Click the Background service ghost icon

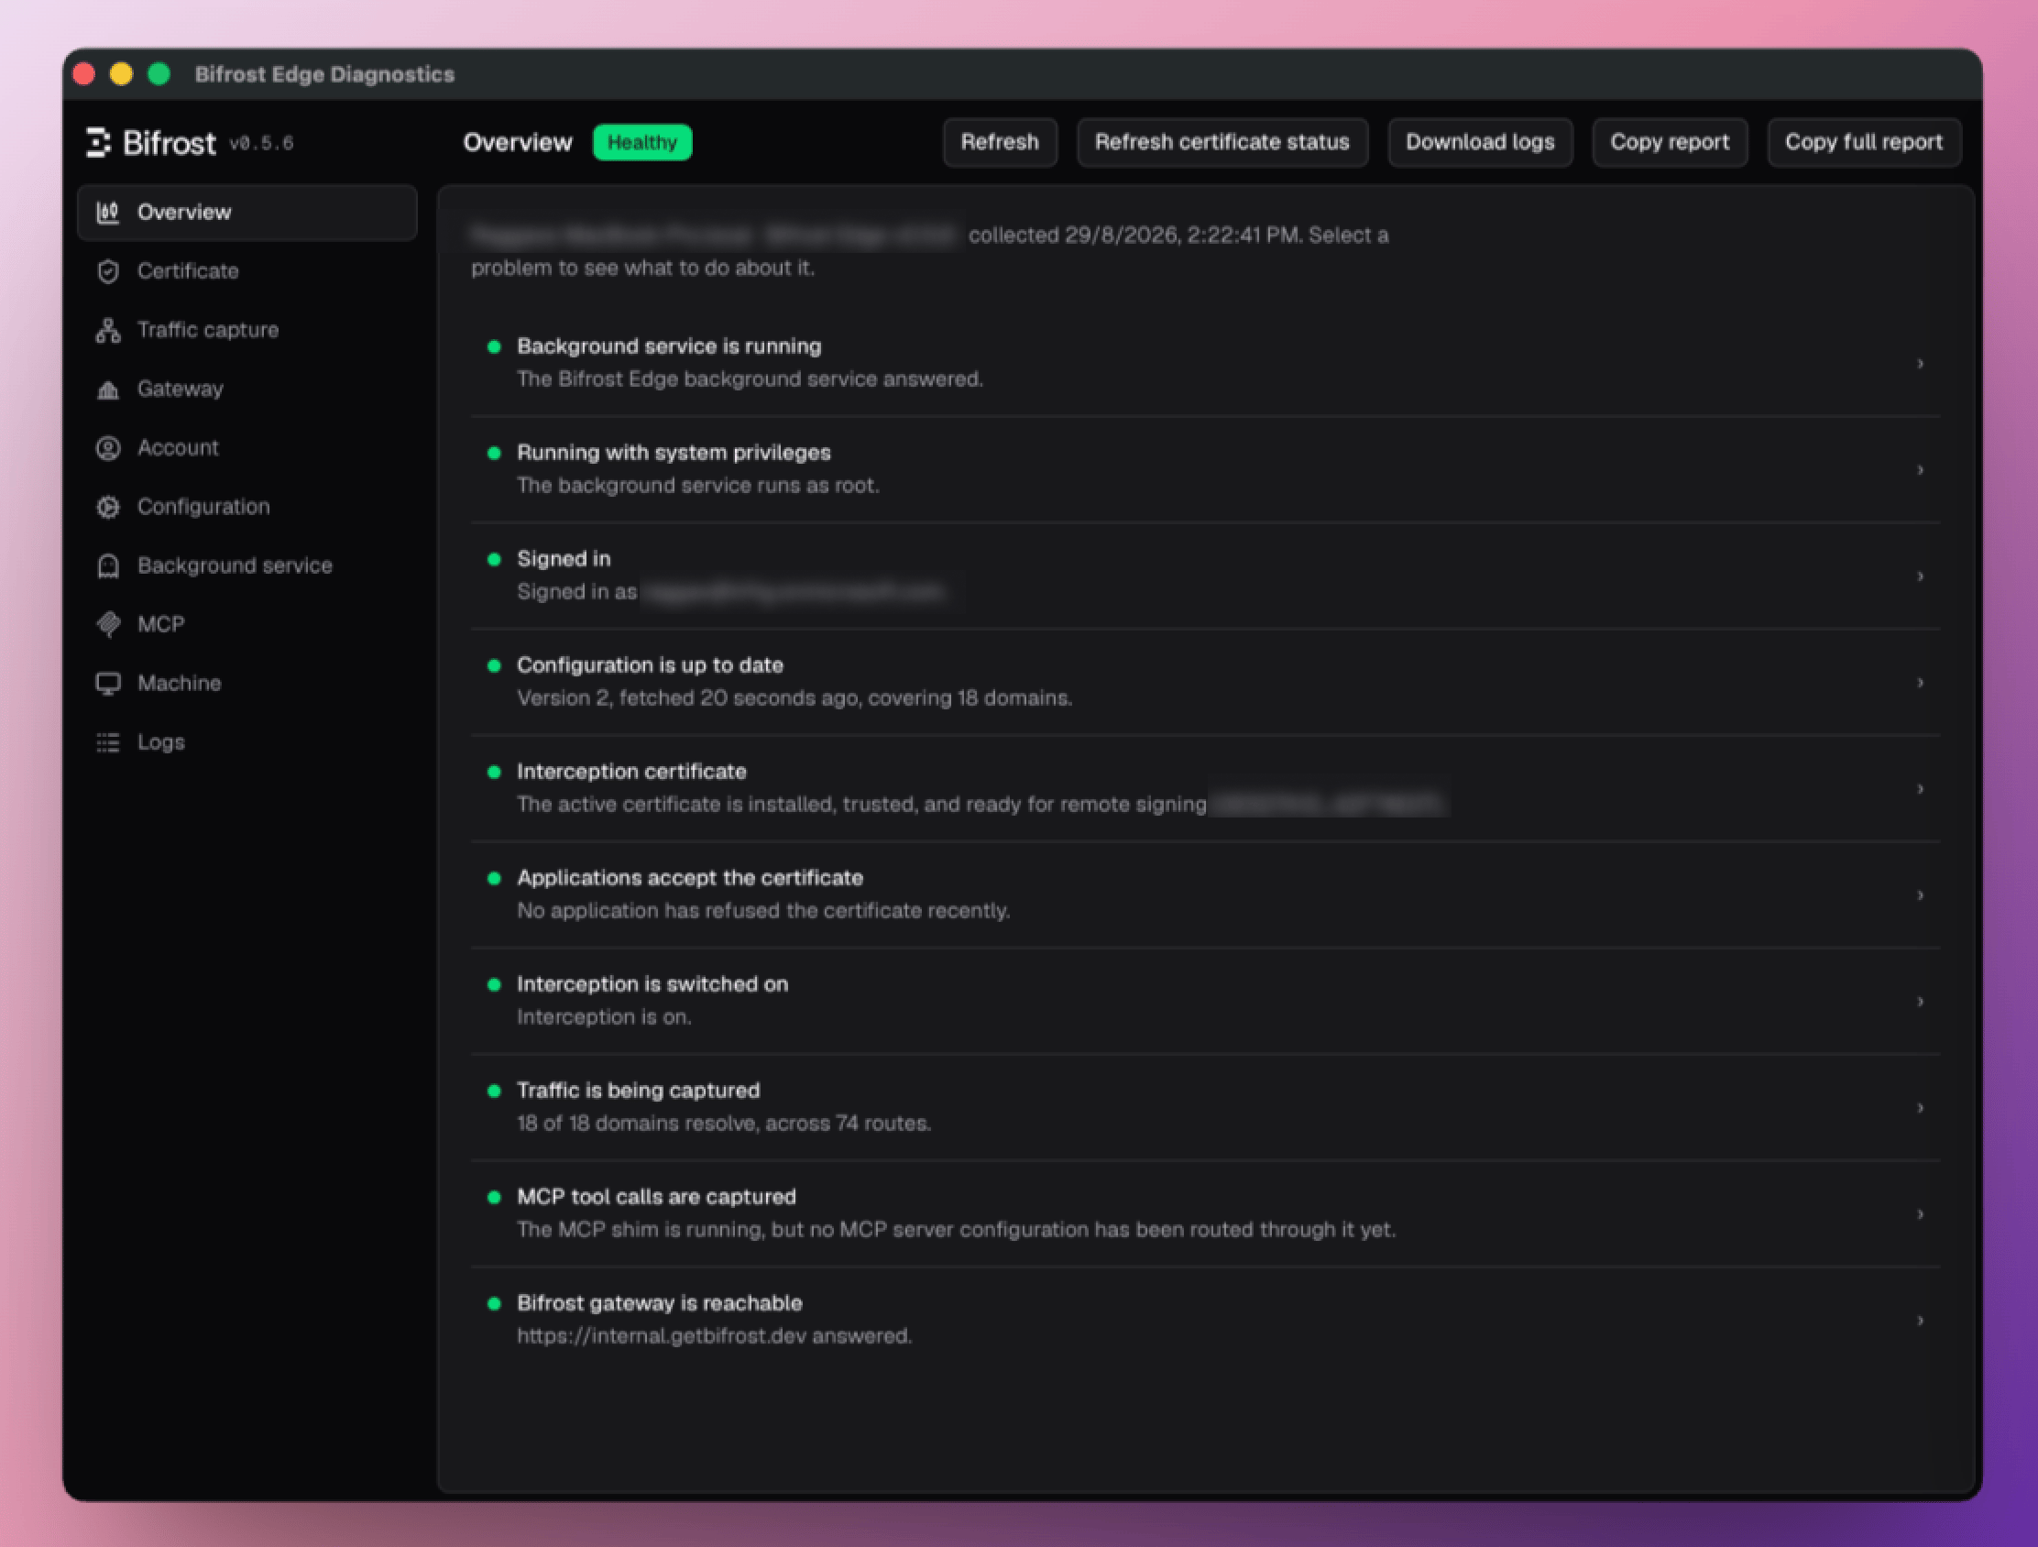click(108, 565)
